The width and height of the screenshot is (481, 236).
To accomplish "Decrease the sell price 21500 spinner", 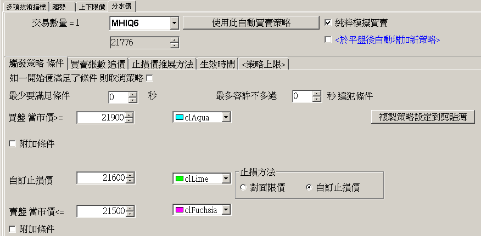I will point(128,214).
